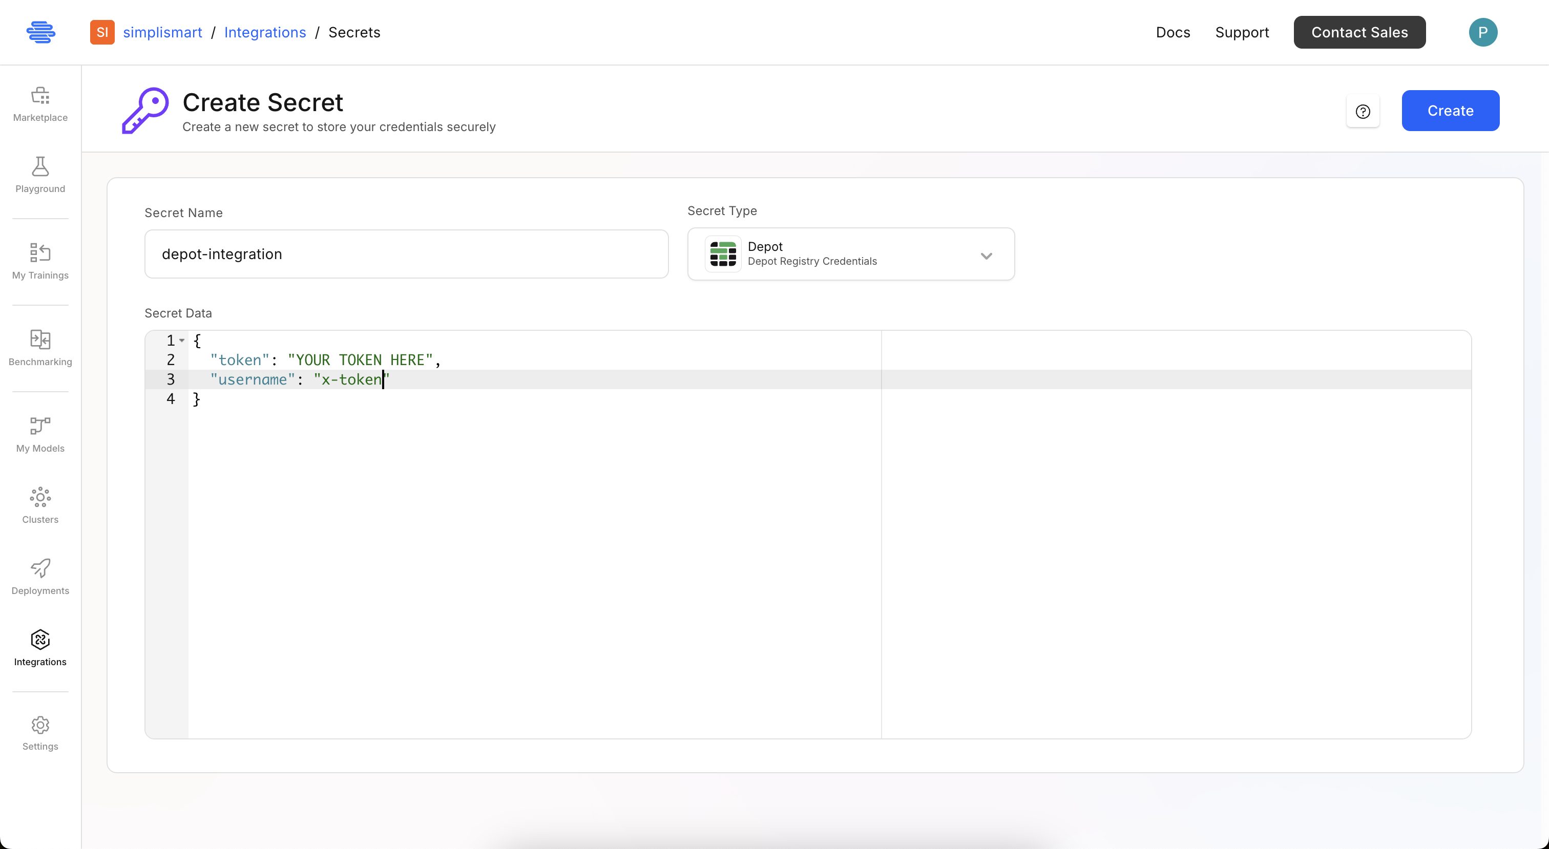1549x849 pixels.
Task: Navigate to Integrations breadcrumb link
Action: click(x=265, y=32)
